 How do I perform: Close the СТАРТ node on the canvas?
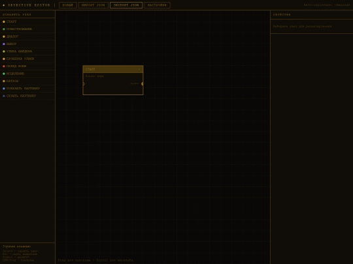[139, 69]
